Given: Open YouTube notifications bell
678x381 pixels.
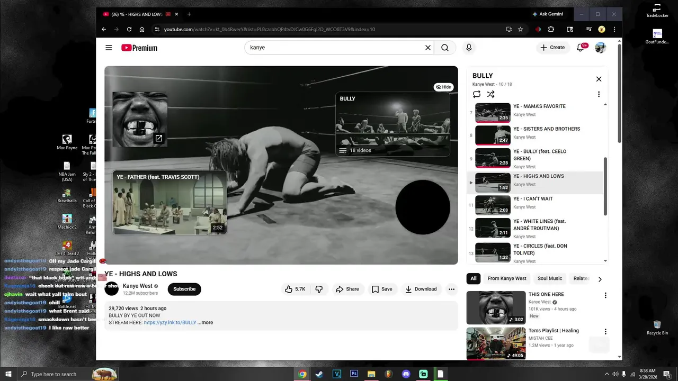Looking at the screenshot, I should pos(581,48).
